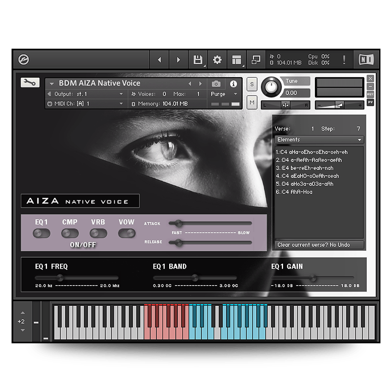Viewport: 392px width, 392px height.
Task: Click the Max voices value 1
Action: click(198, 94)
